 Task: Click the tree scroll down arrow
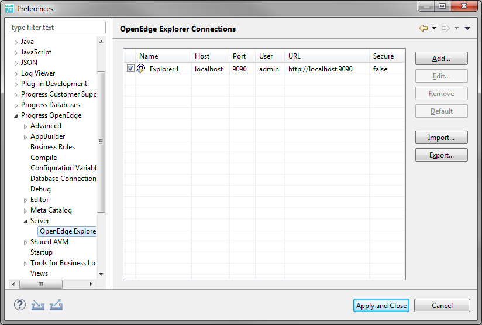coord(101,274)
